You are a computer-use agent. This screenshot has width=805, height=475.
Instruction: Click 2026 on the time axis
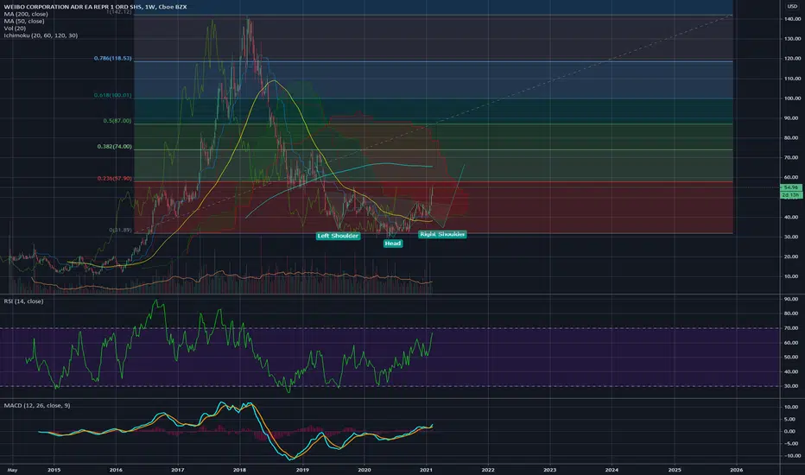pos(736,469)
